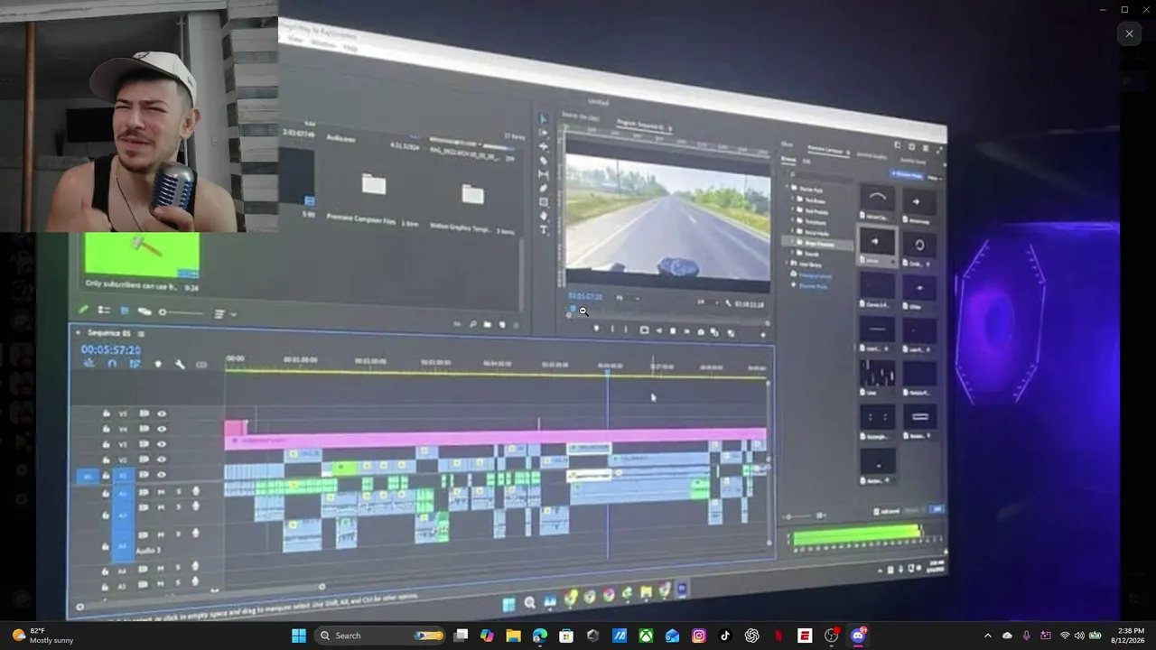Viewport: 1156px width, 650px height.
Task: Open File Explorer from the taskbar
Action: pyautogui.click(x=513, y=636)
